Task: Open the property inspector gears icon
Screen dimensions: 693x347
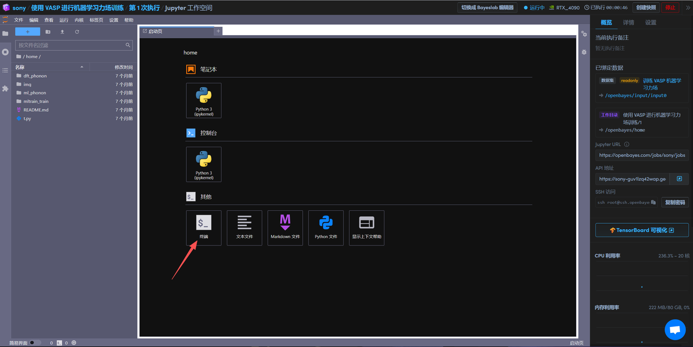Action: pyautogui.click(x=584, y=34)
